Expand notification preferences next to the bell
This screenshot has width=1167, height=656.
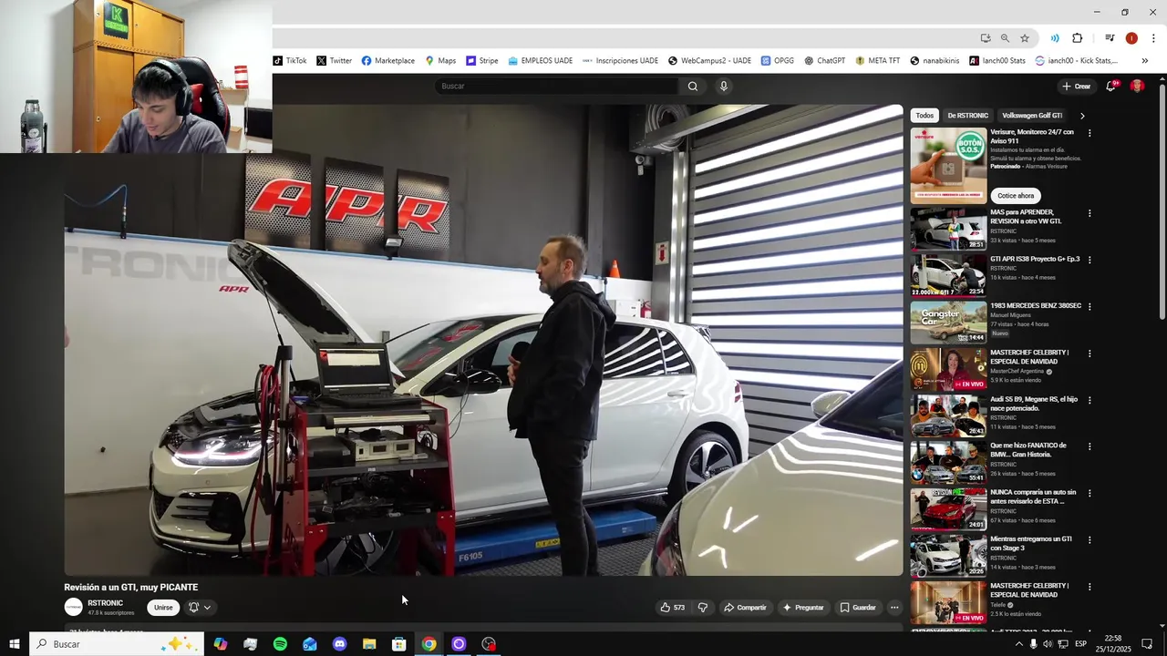point(207,608)
